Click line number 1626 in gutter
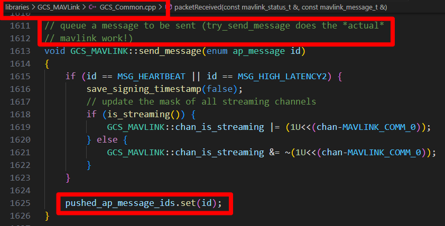The width and height of the screenshot is (445, 226). (x=20, y=216)
